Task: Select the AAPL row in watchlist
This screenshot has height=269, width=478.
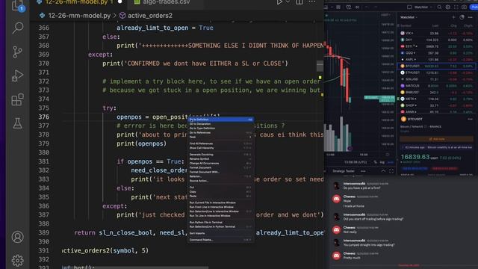Action: coord(436,60)
